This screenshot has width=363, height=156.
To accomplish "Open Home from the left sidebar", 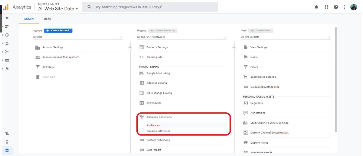I will tap(7, 18).
